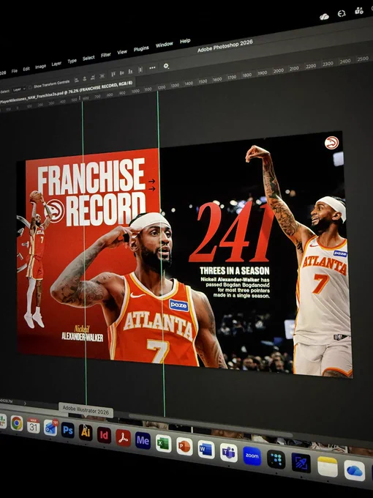This screenshot has height=498, width=373.
Task: Click the first distribute icon after the separator
Action: [x=113, y=74]
